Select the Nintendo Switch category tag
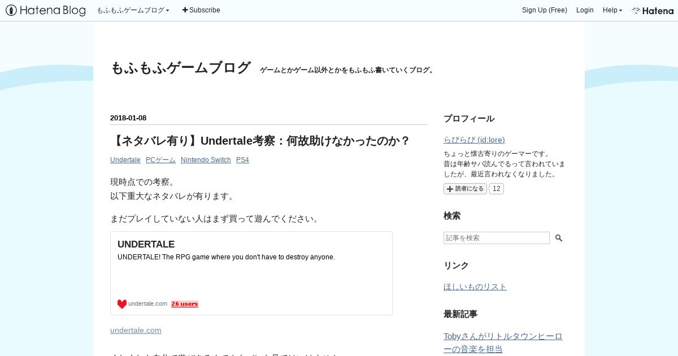 pyautogui.click(x=206, y=160)
